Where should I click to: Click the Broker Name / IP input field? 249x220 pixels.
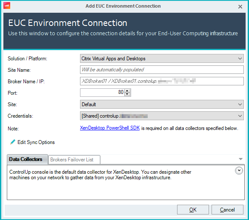click(162, 81)
